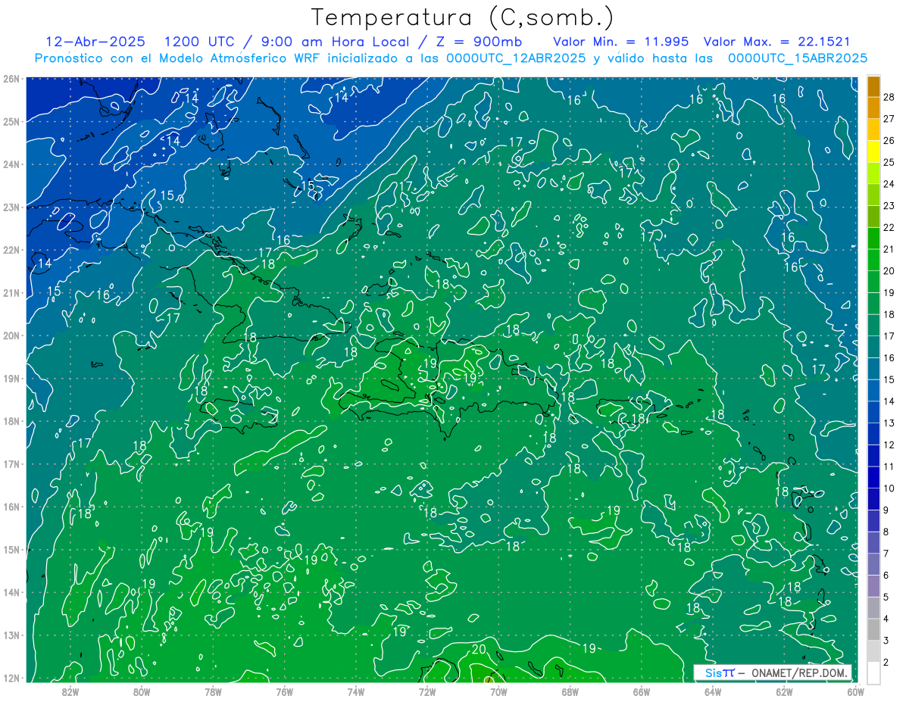Click the "23N" latitude axis label
909x702 pixels.
(11, 207)
